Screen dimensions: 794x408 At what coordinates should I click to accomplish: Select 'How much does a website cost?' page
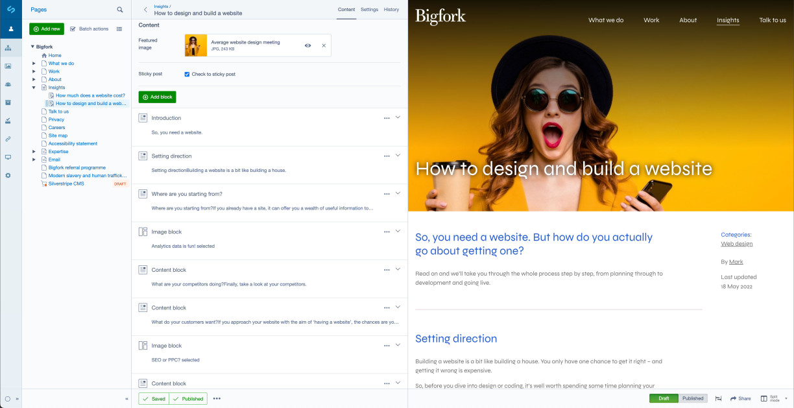(x=90, y=95)
